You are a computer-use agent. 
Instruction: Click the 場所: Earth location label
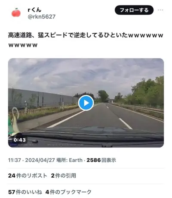[69, 160]
